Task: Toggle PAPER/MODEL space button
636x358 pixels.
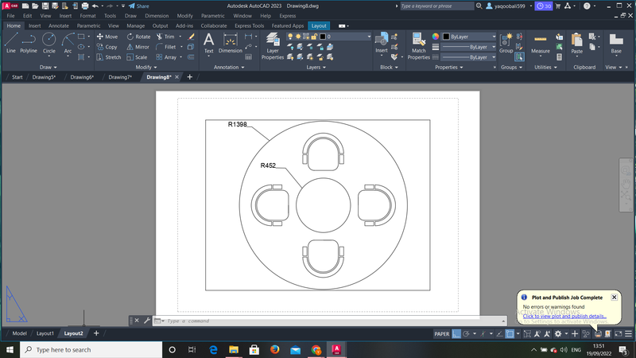Action: (x=442, y=333)
